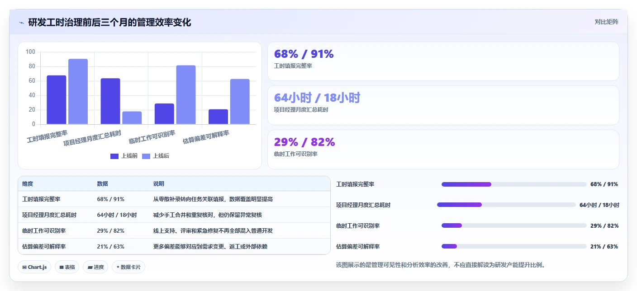Click the footnote about 管理可见性和分析效率
The image size is (637, 291).
pos(440,265)
